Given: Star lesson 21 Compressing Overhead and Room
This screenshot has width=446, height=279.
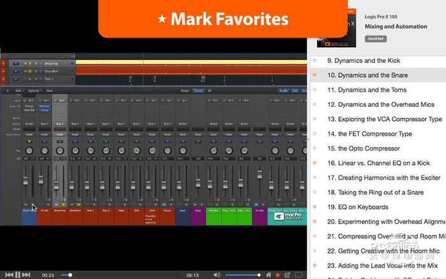Looking at the screenshot, I should point(315,236).
